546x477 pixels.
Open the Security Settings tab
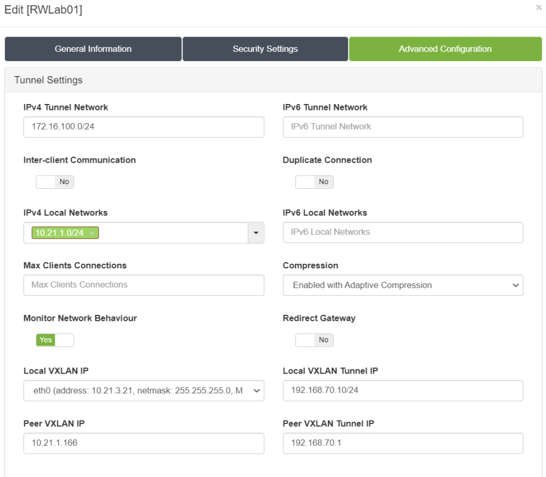click(x=265, y=49)
